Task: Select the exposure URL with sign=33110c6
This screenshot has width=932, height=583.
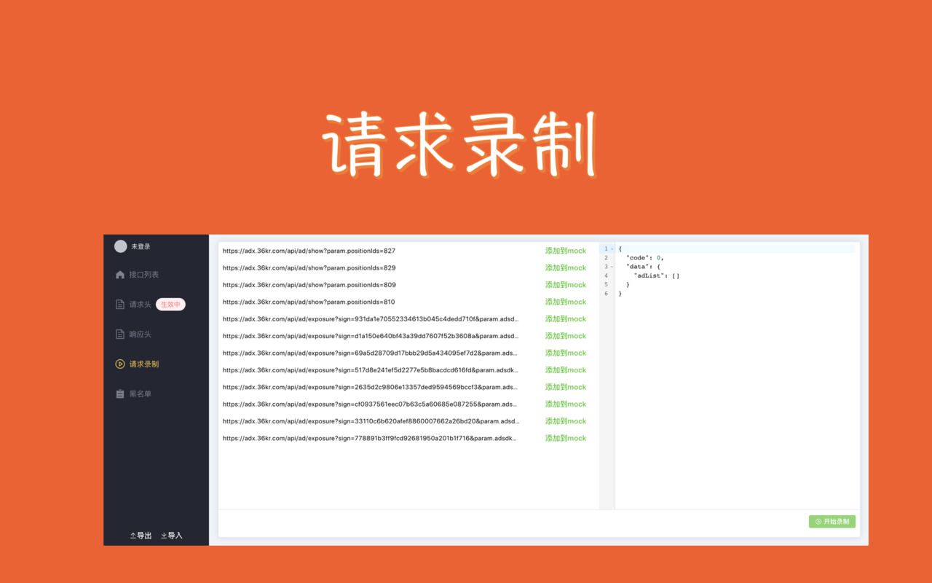Action: coord(371,421)
